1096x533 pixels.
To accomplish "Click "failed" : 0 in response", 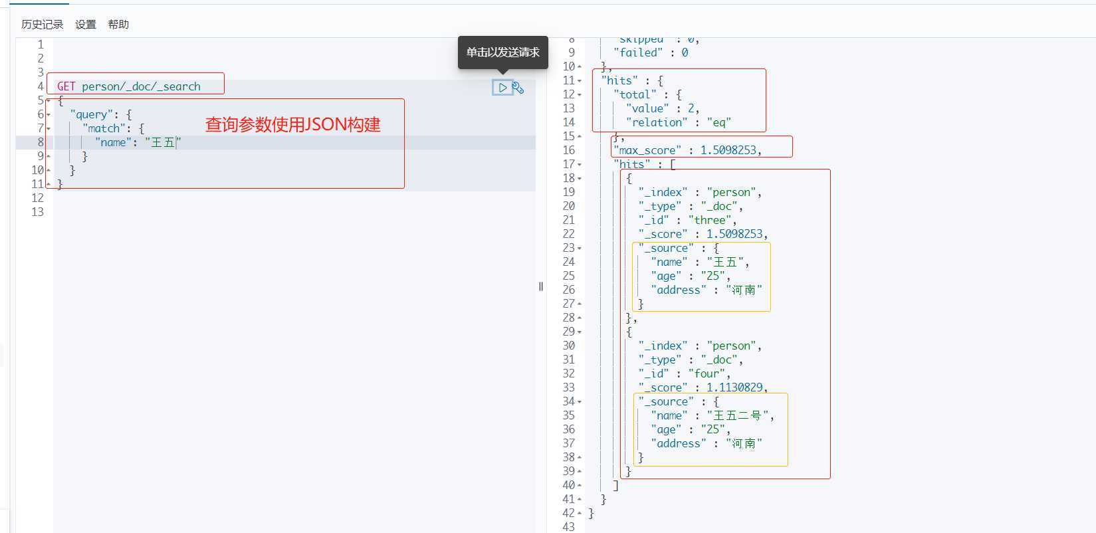I will [x=651, y=53].
